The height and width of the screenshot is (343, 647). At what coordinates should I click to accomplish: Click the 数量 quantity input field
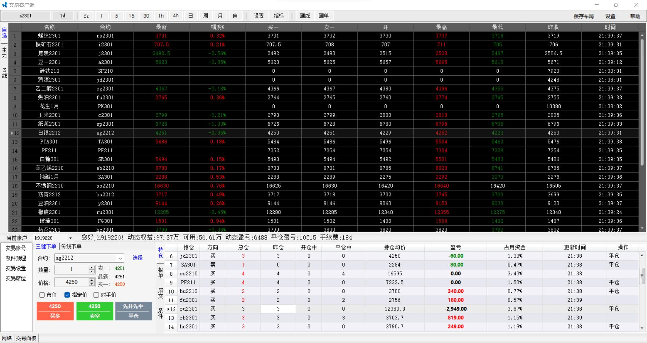coord(71,269)
